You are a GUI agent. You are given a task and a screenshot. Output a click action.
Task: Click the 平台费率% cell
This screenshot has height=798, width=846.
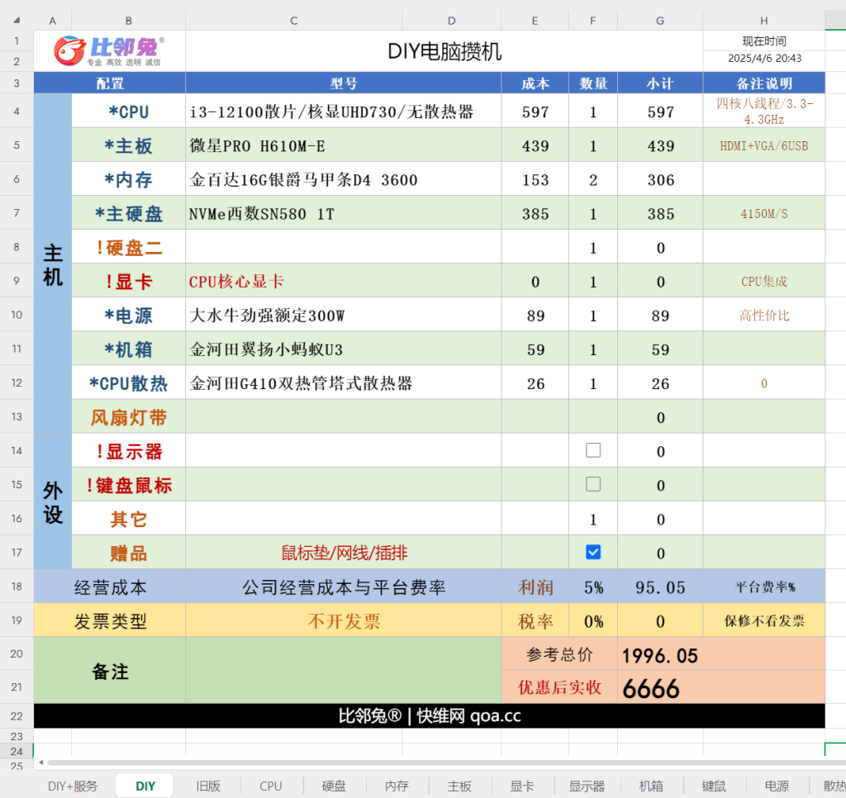[x=764, y=587]
